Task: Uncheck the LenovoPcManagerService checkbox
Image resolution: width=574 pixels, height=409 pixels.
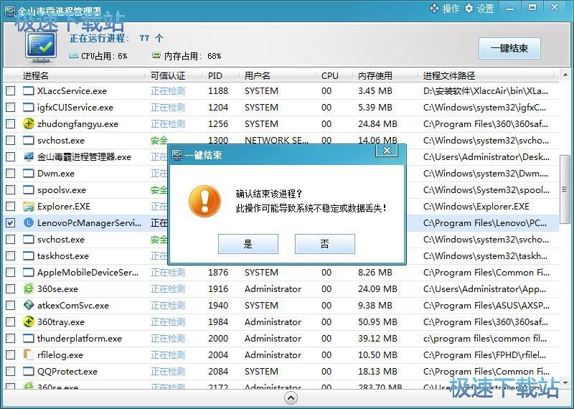Action: pos(11,222)
